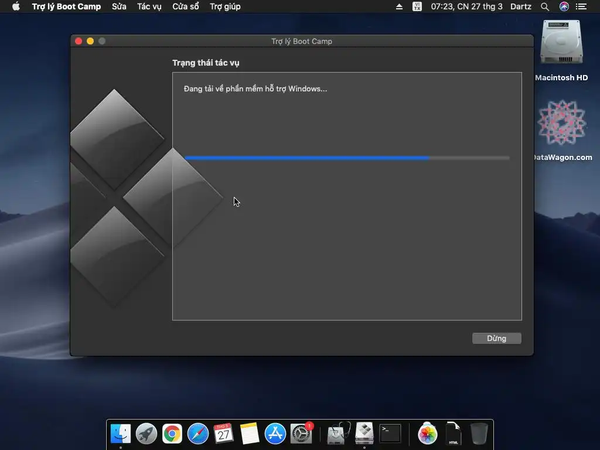Minimize Boot Camp window with yellow button
This screenshot has height=450, width=600.
tap(90, 41)
